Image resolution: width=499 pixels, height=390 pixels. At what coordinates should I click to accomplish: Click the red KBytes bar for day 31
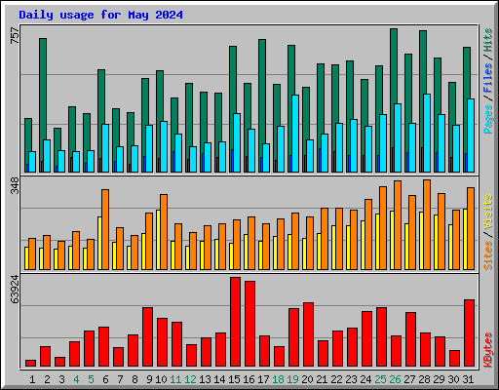point(469,332)
